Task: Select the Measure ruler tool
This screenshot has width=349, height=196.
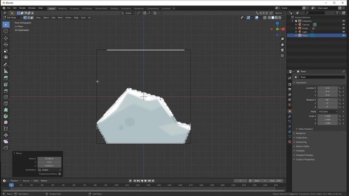Action: (x=6, y=71)
